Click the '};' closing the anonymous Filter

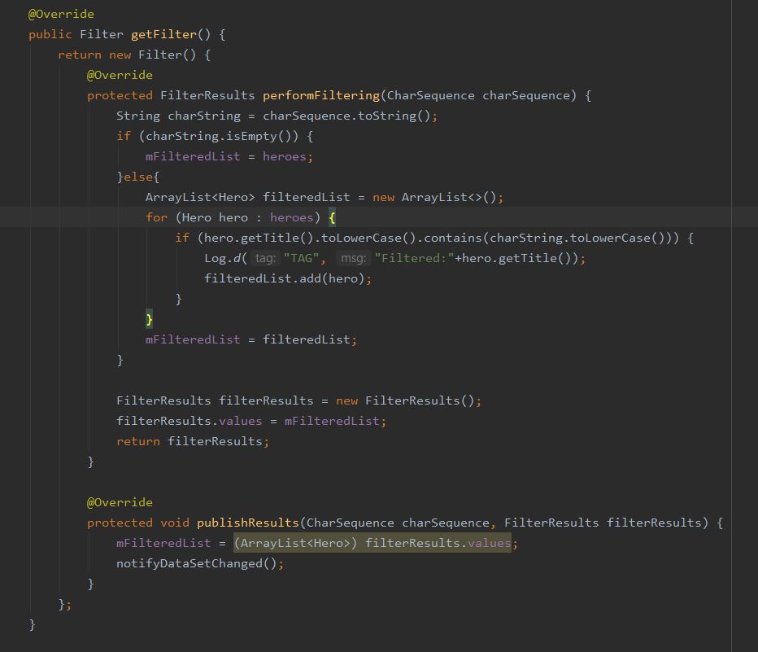[x=65, y=604]
